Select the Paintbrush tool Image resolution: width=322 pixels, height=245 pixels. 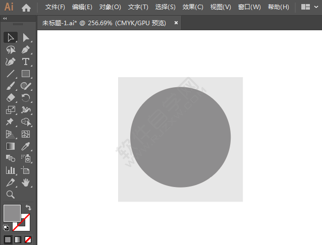[x=11, y=86]
